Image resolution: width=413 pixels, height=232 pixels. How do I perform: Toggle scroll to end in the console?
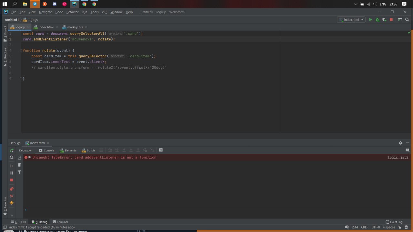19,158
